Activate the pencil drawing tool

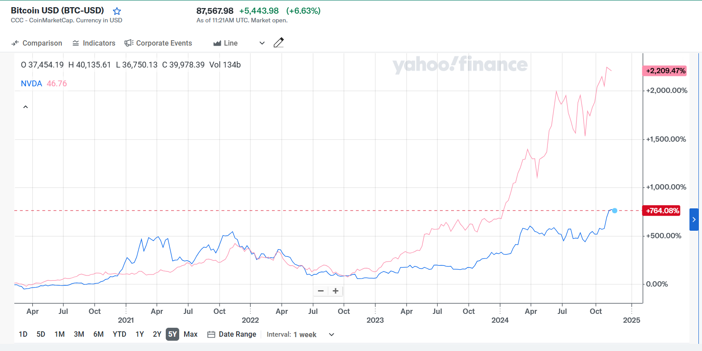(x=279, y=43)
